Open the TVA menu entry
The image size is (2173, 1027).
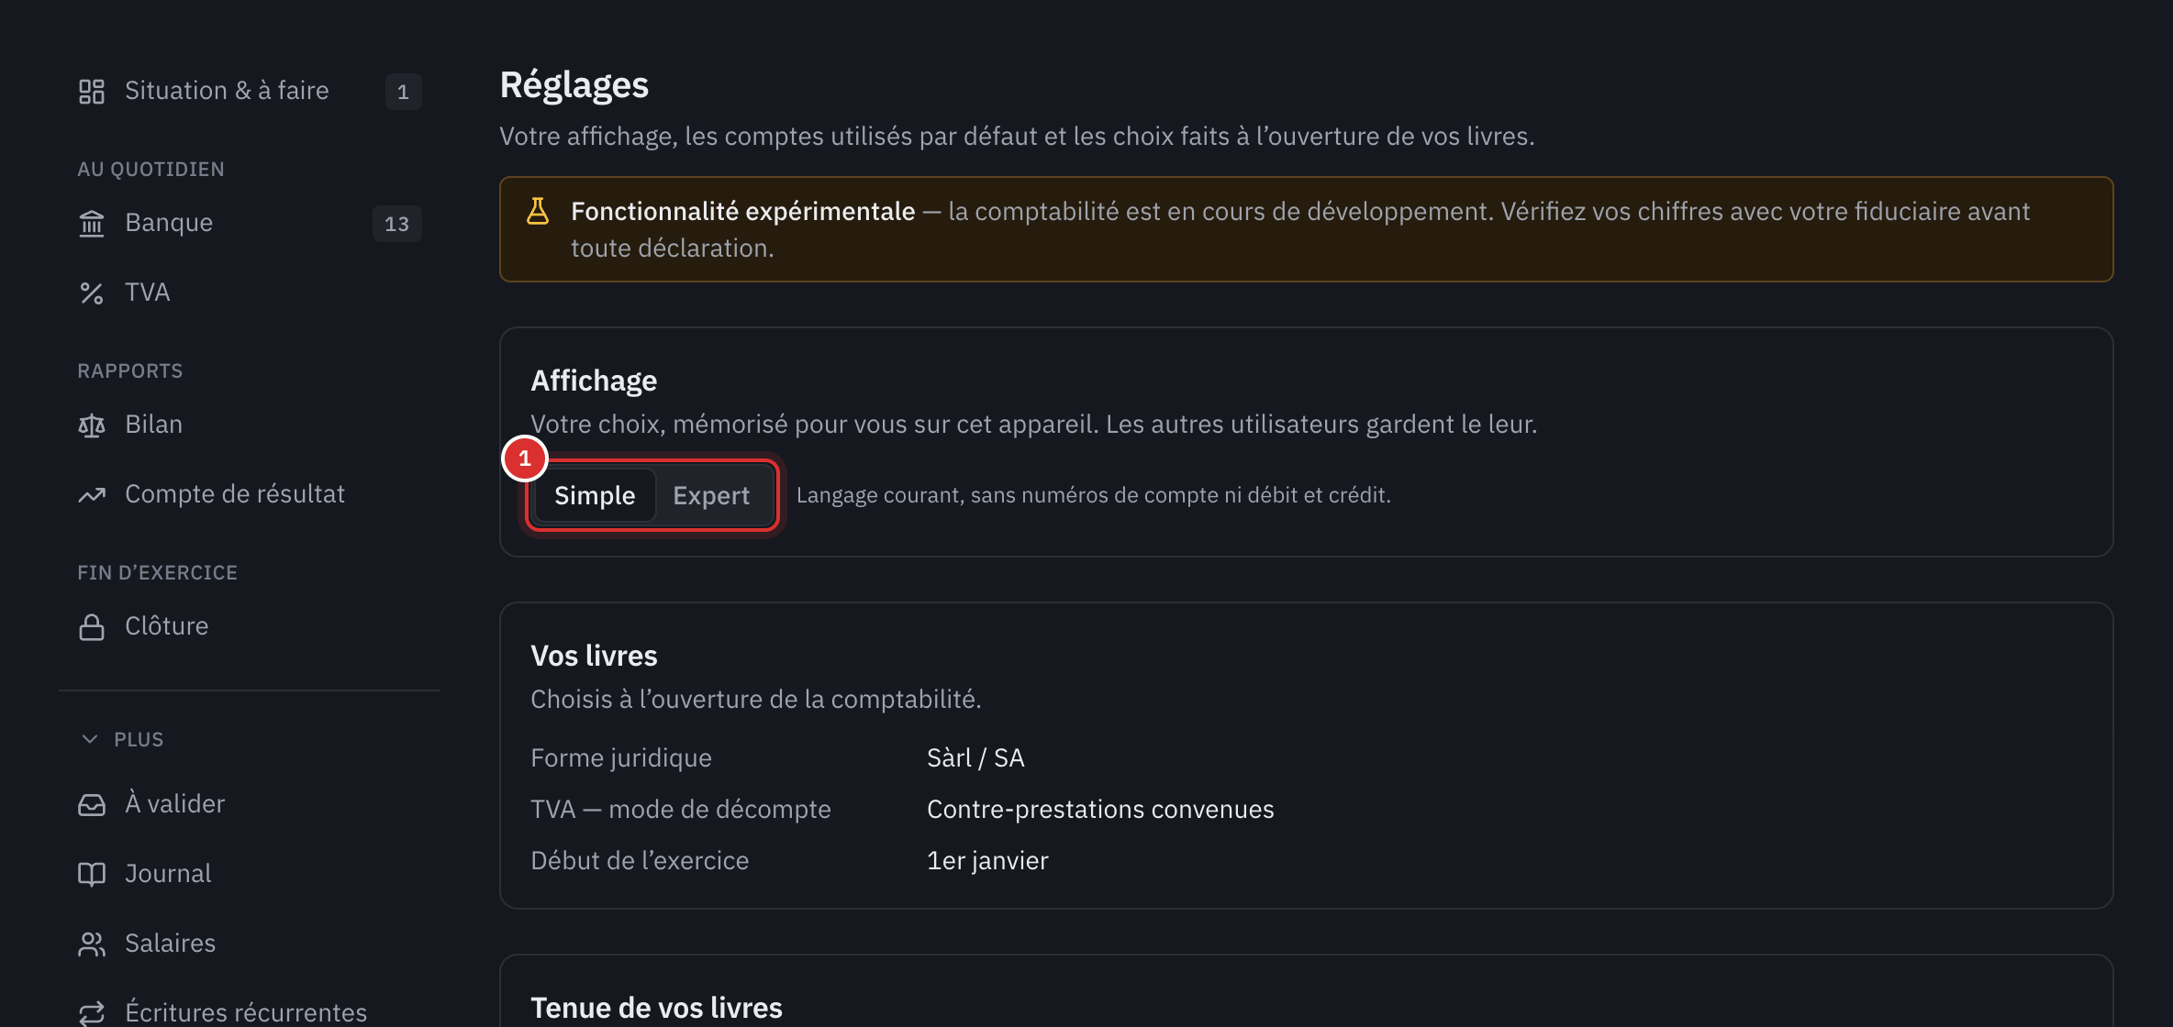coord(250,293)
